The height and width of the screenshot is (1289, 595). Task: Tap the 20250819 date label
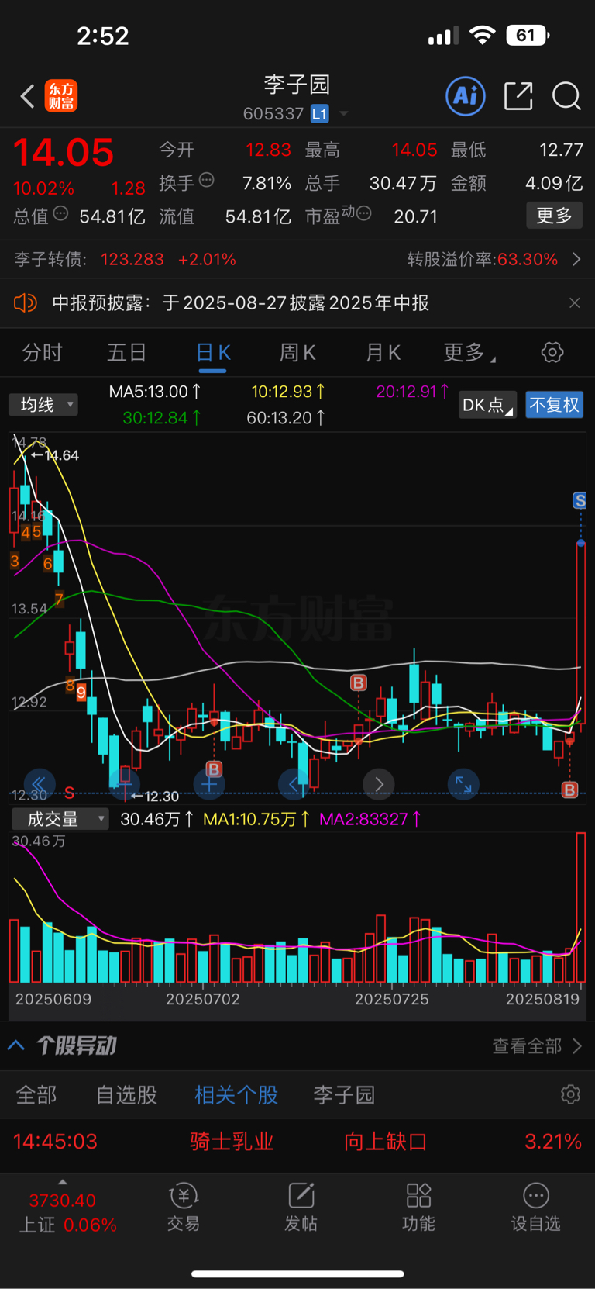(x=542, y=999)
